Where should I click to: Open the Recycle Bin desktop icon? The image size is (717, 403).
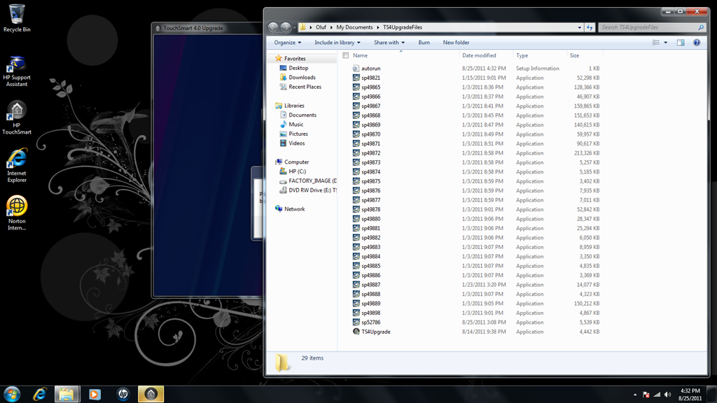[17, 18]
